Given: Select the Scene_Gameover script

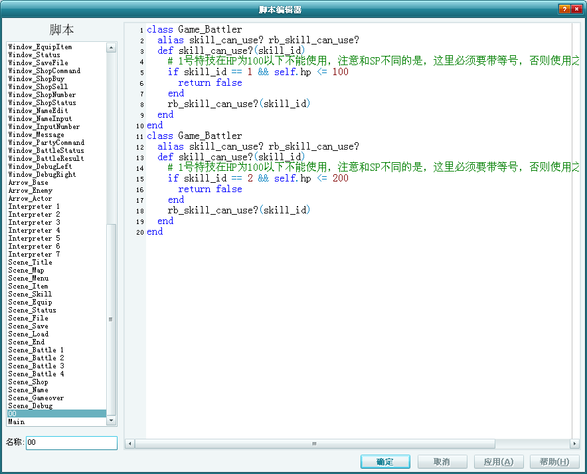Looking at the screenshot, I should click(56, 398).
